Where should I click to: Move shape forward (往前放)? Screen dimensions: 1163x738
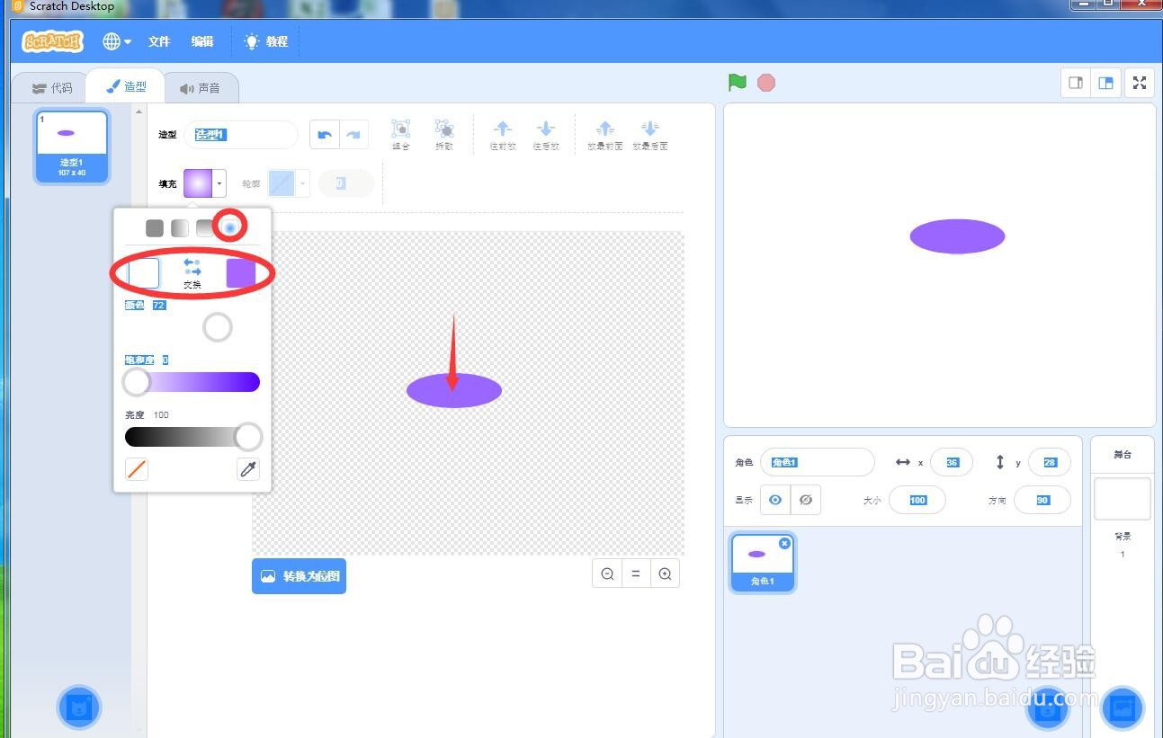click(x=503, y=135)
